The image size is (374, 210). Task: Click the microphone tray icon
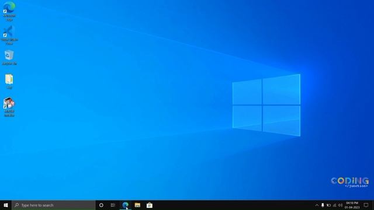point(323,205)
